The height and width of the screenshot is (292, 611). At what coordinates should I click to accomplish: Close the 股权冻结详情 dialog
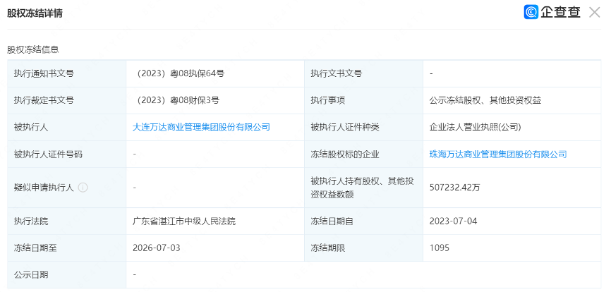click(594, 13)
